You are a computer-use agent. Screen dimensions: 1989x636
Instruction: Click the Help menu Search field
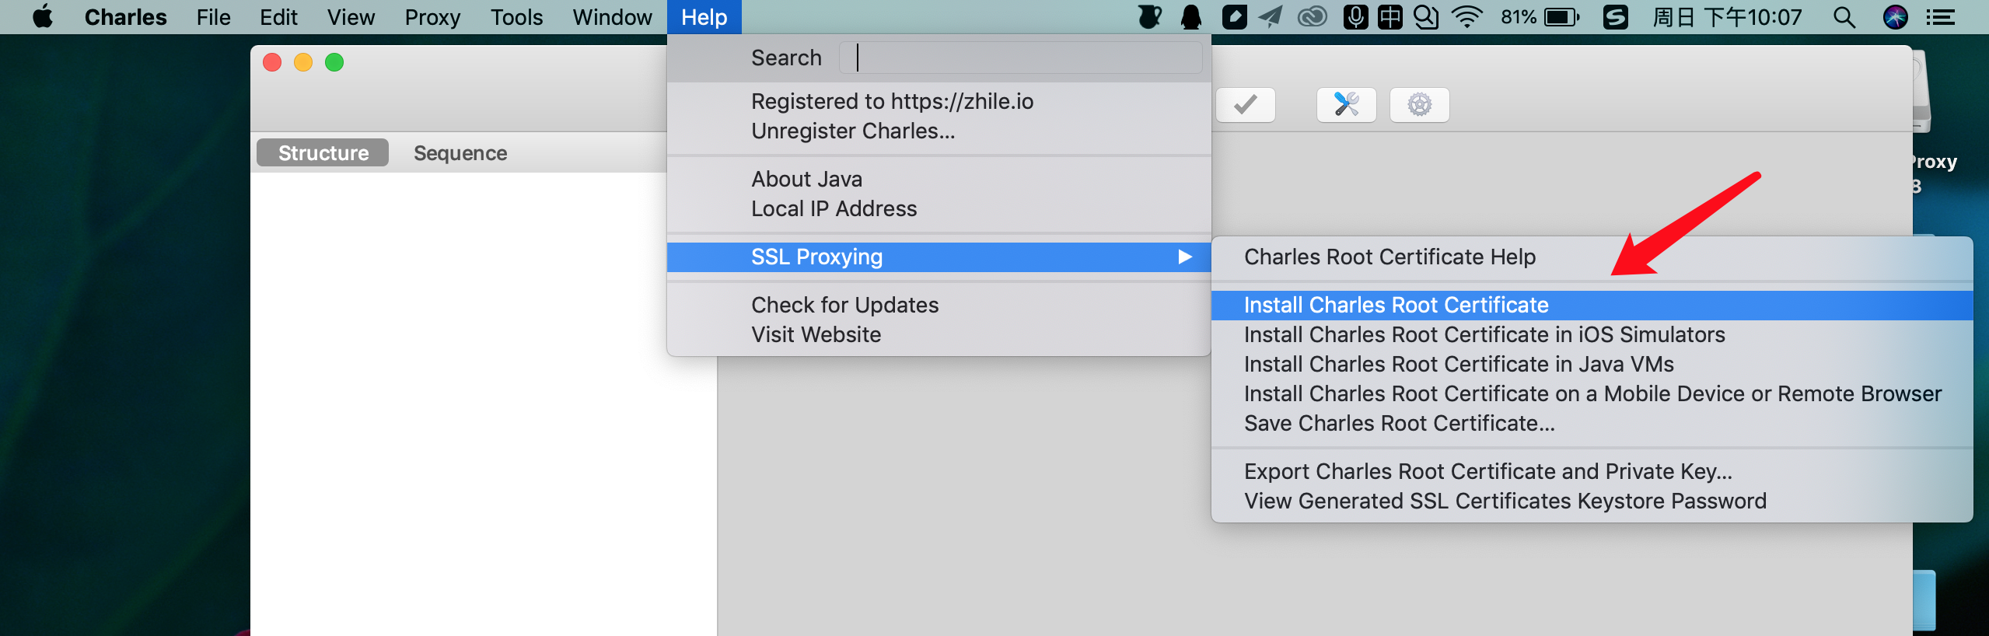click(x=1020, y=58)
